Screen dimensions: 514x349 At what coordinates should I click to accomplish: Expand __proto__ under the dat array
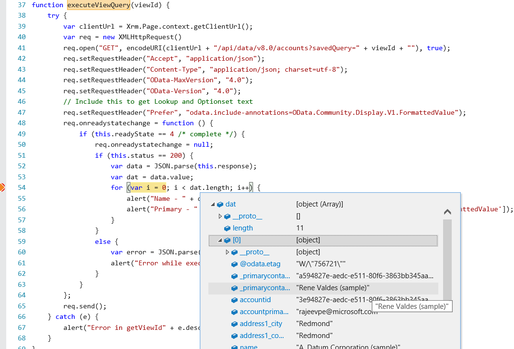tap(219, 216)
